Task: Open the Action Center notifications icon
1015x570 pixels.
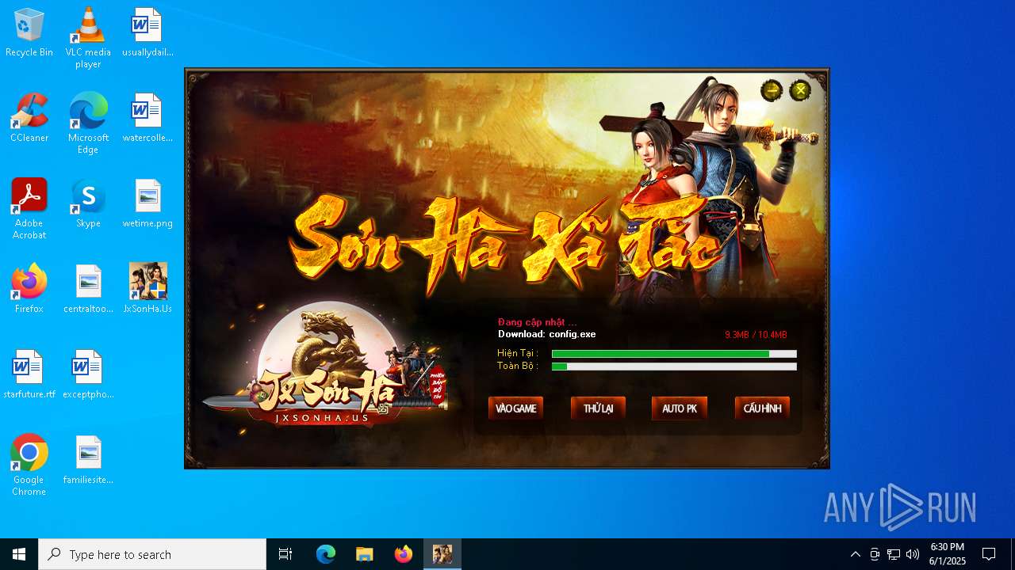Action: [989, 554]
